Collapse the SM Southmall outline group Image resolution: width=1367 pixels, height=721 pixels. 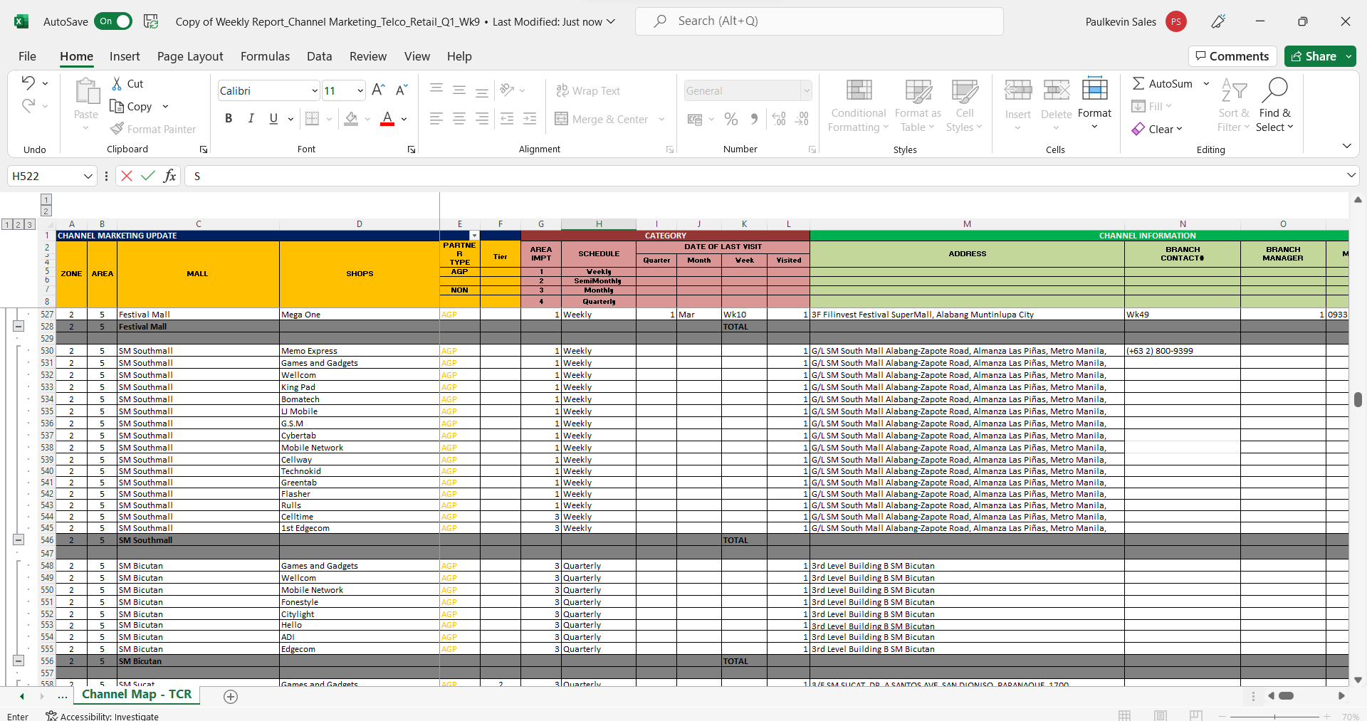coord(19,540)
